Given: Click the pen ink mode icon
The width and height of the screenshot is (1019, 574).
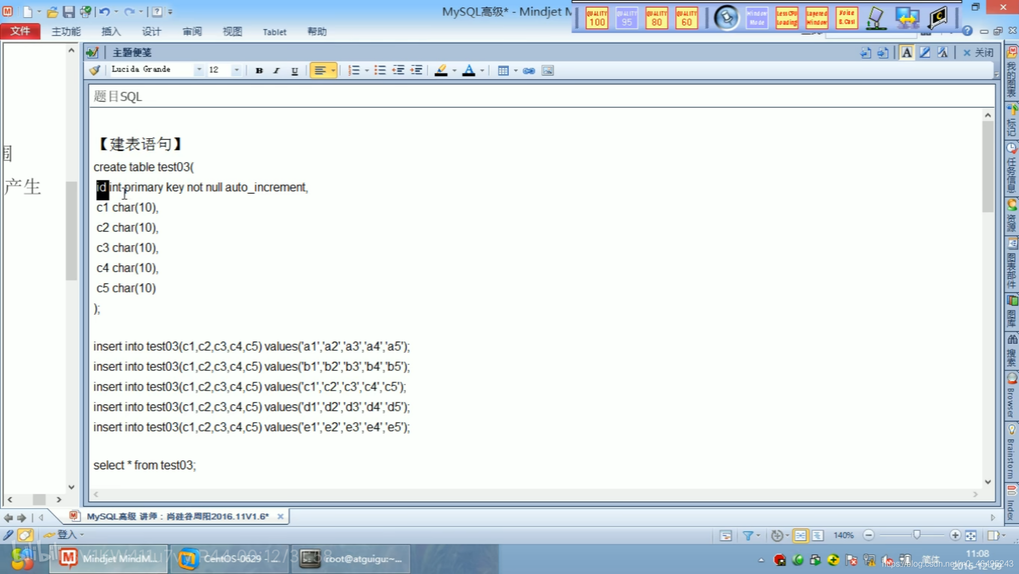Looking at the screenshot, I should 925,52.
